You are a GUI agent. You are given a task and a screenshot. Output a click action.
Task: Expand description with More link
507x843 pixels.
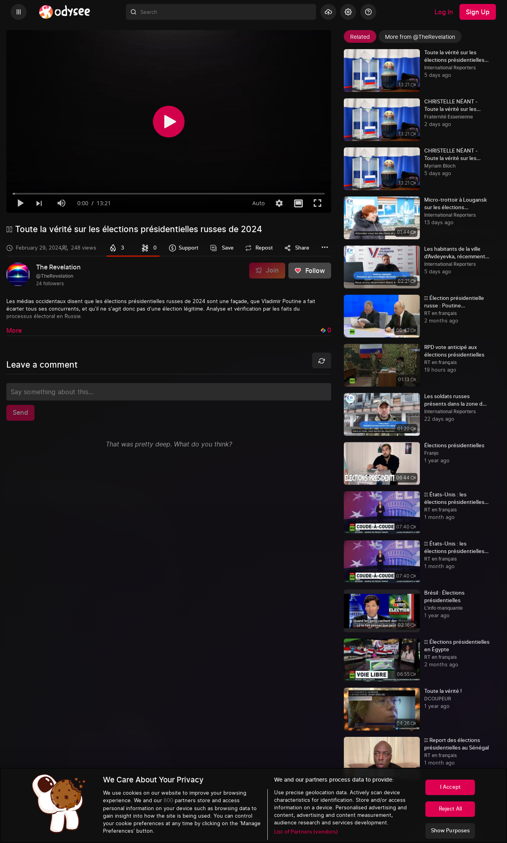pyautogui.click(x=14, y=330)
